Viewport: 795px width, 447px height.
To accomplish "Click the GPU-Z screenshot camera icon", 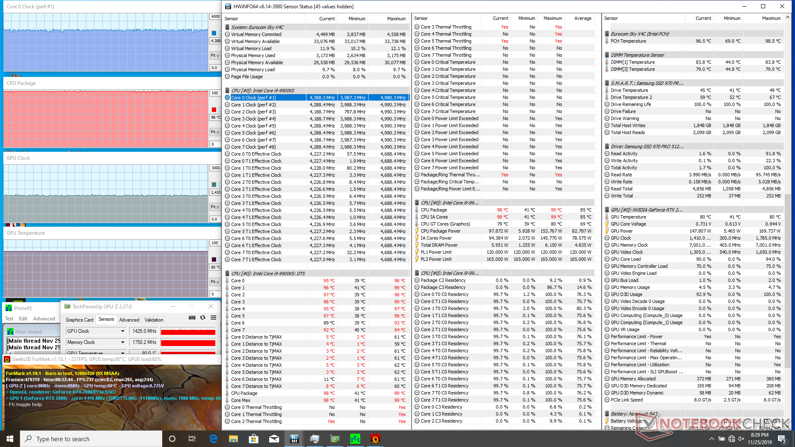I will [192, 318].
